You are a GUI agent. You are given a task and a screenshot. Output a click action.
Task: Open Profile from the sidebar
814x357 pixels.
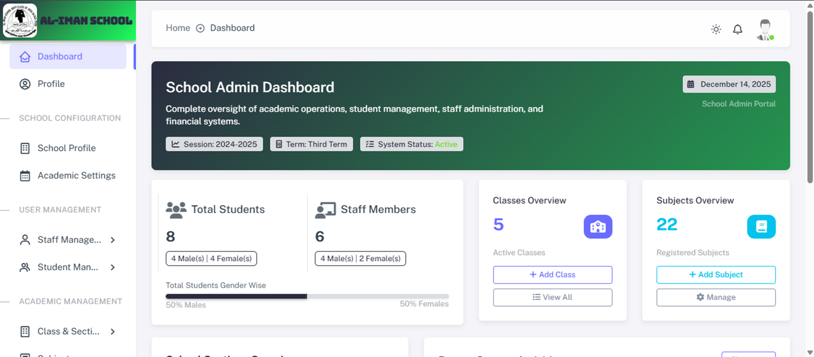tap(51, 84)
